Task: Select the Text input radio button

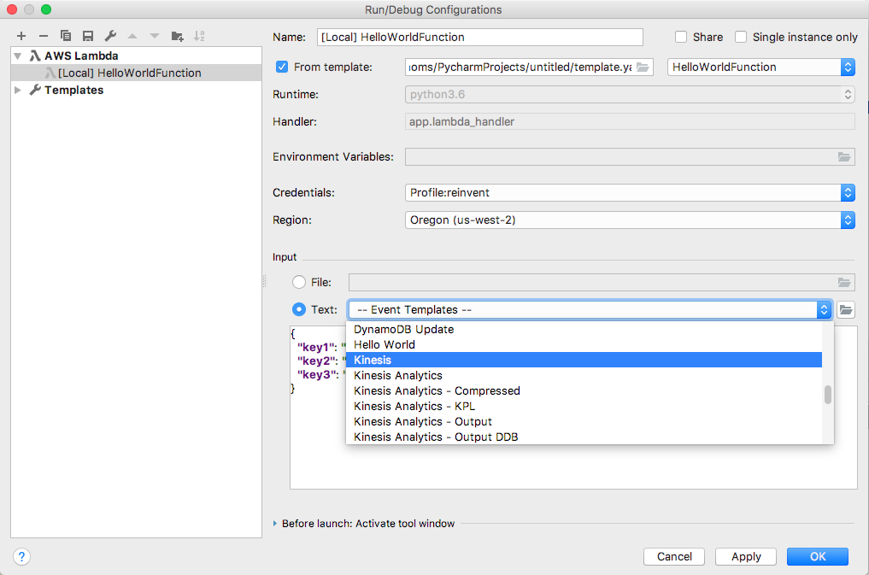Action: 299,309
